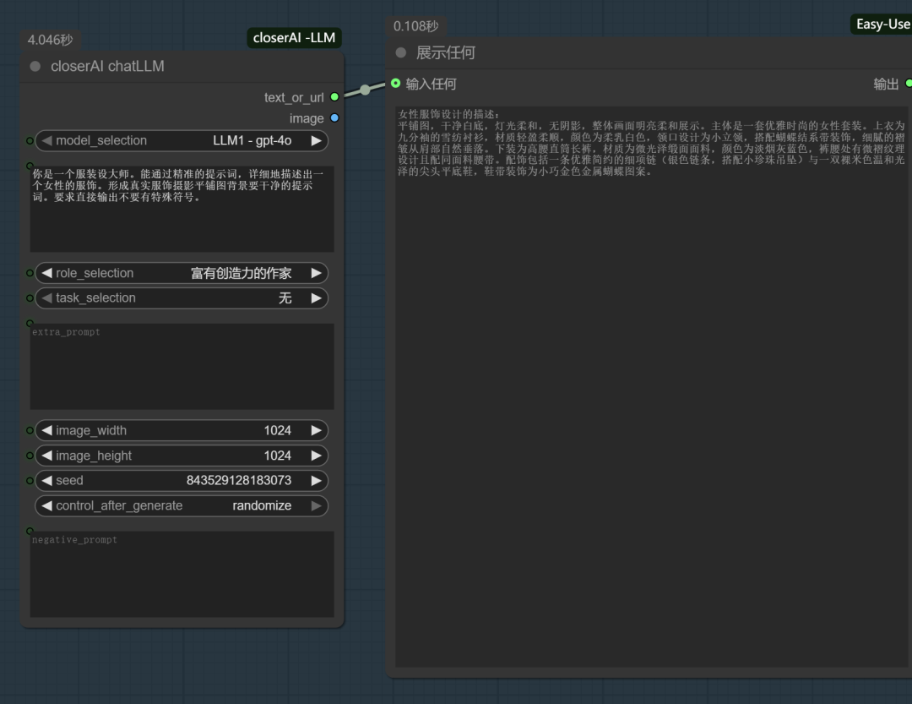912x704 pixels.
Task: Decrease seed with left arrow
Action: (x=46, y=480)
